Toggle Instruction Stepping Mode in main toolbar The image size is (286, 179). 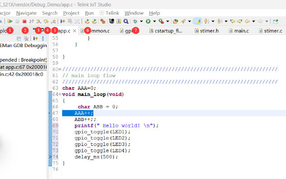click(63, 21)
